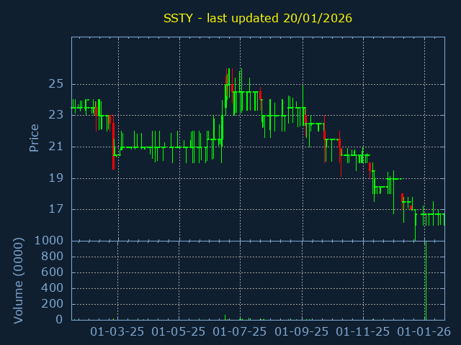
Task: Select the 01-01-26 date tick label
Action: [x=424, y=331]
